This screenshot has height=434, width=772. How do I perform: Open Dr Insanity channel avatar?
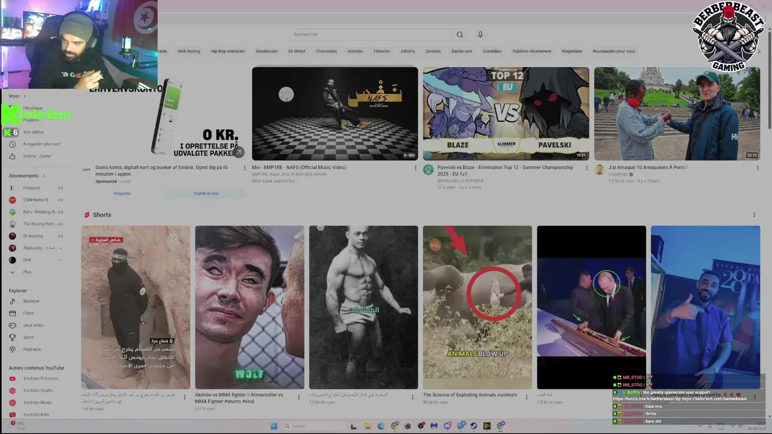[12, 236]
